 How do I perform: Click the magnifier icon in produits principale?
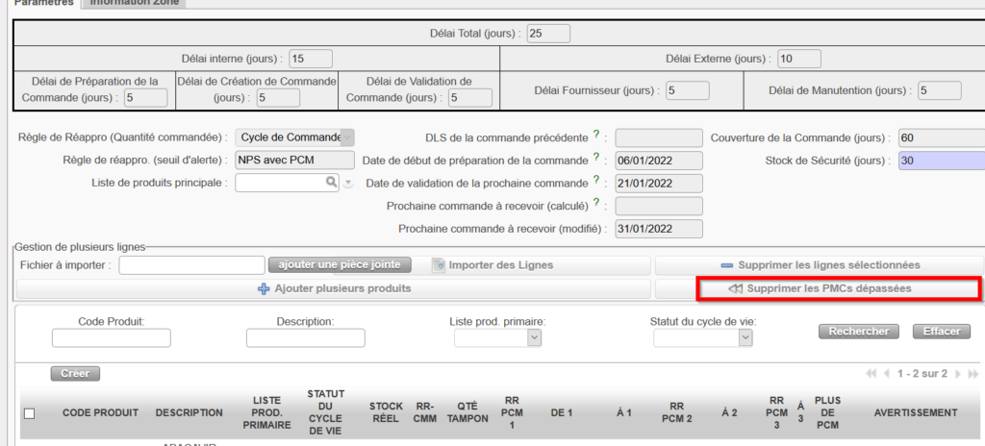(331, 183)
